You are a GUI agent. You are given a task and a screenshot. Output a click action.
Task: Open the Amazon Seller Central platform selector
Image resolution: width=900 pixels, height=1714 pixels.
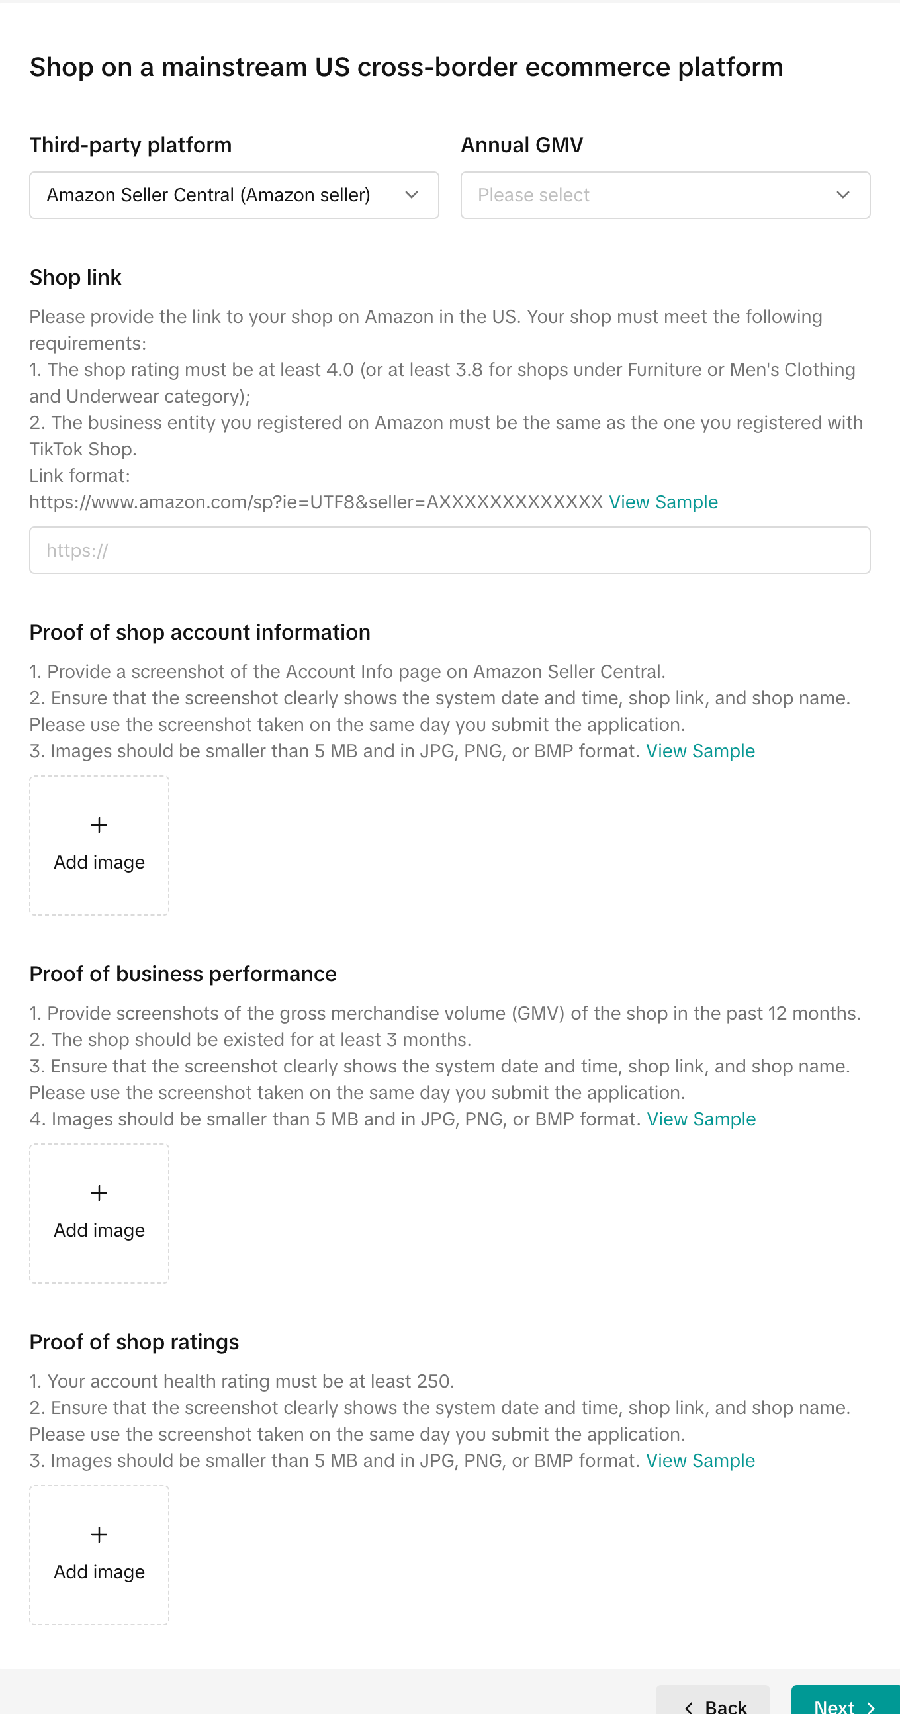coord(220,195)
